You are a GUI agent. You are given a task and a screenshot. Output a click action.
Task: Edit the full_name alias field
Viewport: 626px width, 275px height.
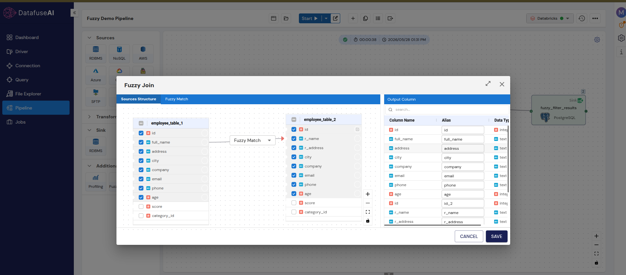pos(463,139)
